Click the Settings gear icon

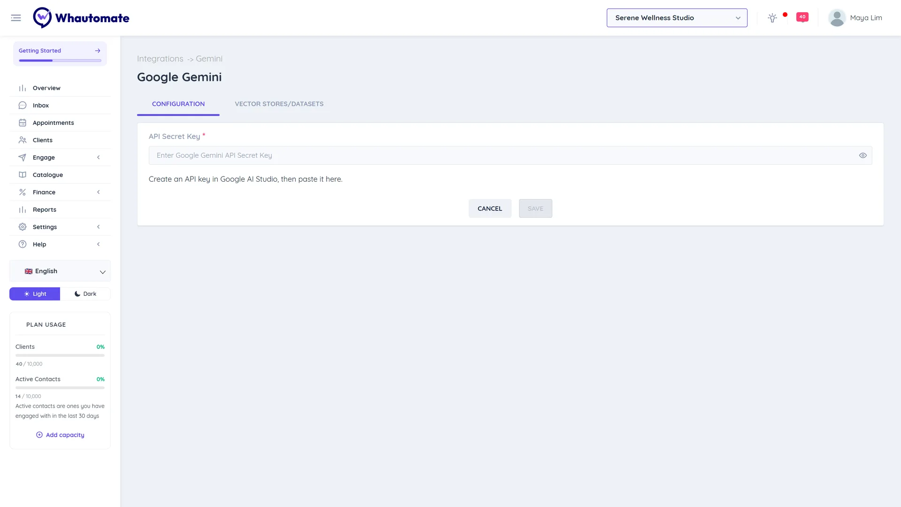23,227
